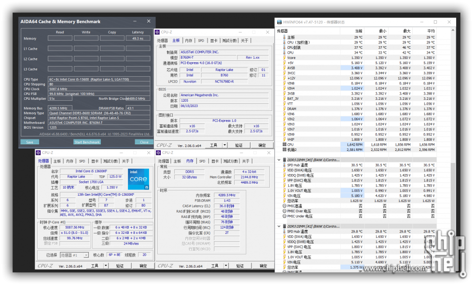Open 显卡 tab in motherboard CPU-Z window

pyautogui.click(x=213, y=41)
